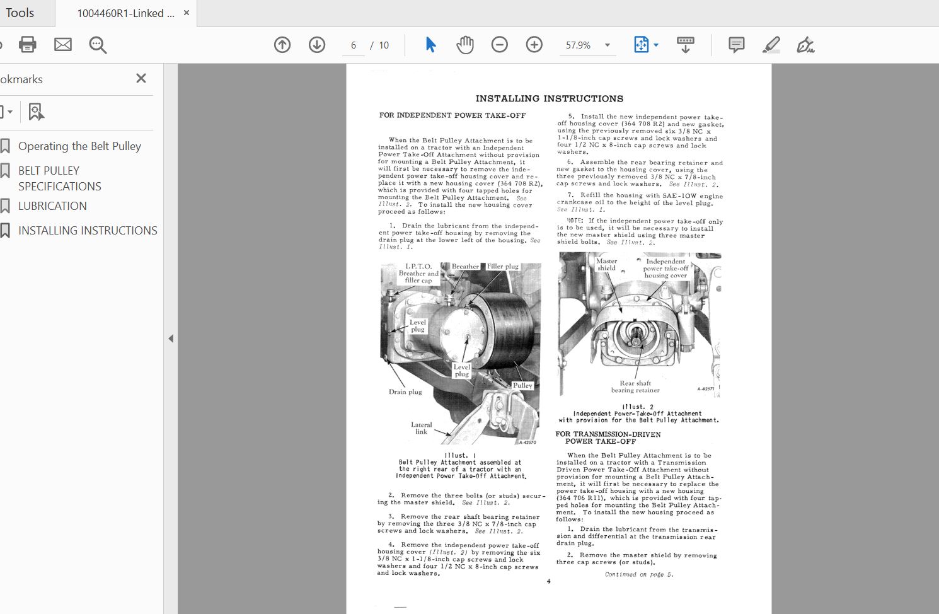Screen dimensions: 939x614
Task: Click the Filler plug label in illustration
Action: click(502, 266)
